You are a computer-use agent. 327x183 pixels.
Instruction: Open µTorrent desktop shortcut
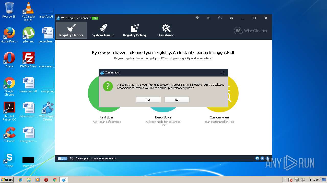coord(28,35)
